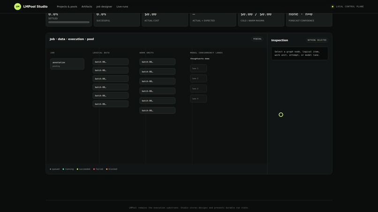Viewport: 378px width, 212px height.
Task: Click the WORK UNITS column header
Action: pyautogui.click(x=147, y=53)
